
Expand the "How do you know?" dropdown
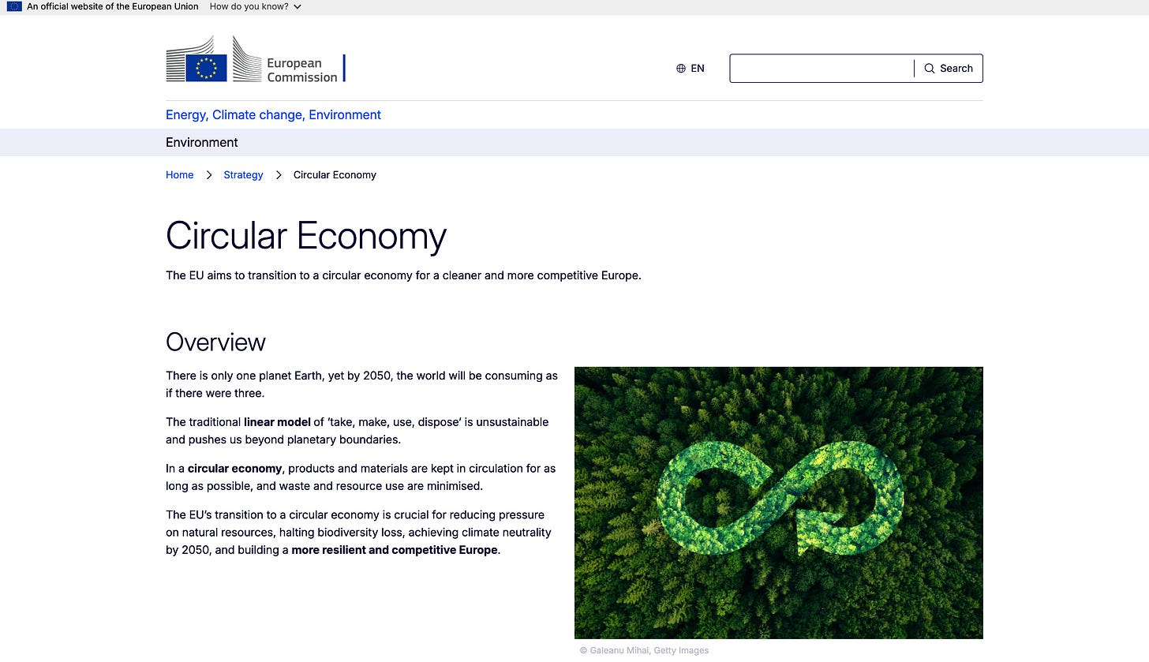pos(255,6)
